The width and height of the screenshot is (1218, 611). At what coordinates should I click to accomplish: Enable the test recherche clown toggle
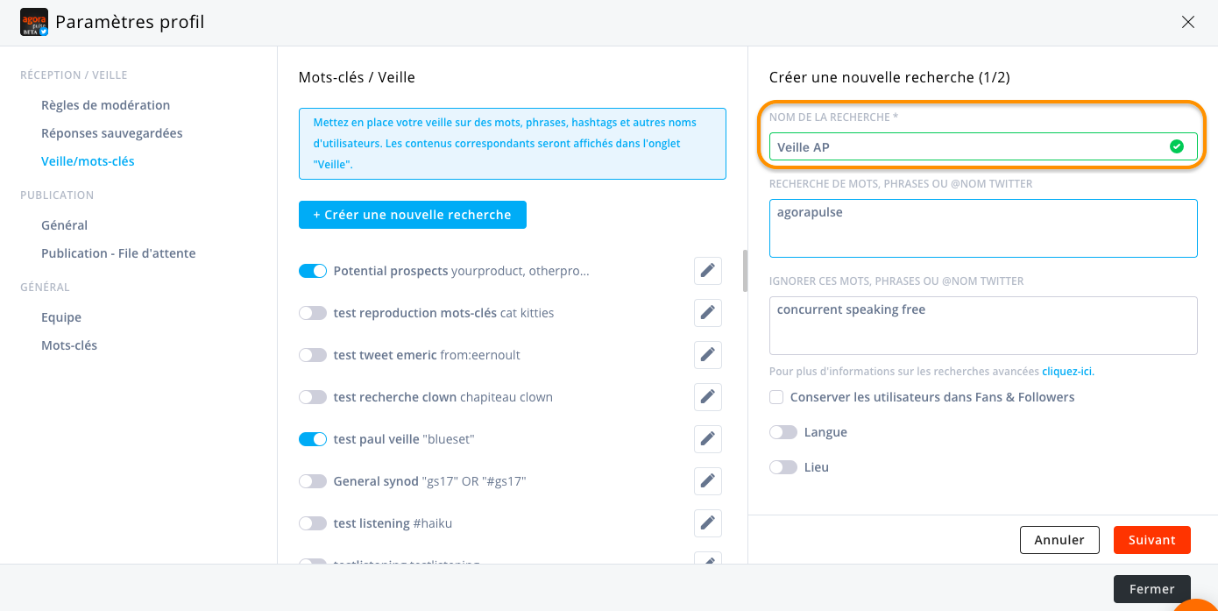[x=313, y=397]
